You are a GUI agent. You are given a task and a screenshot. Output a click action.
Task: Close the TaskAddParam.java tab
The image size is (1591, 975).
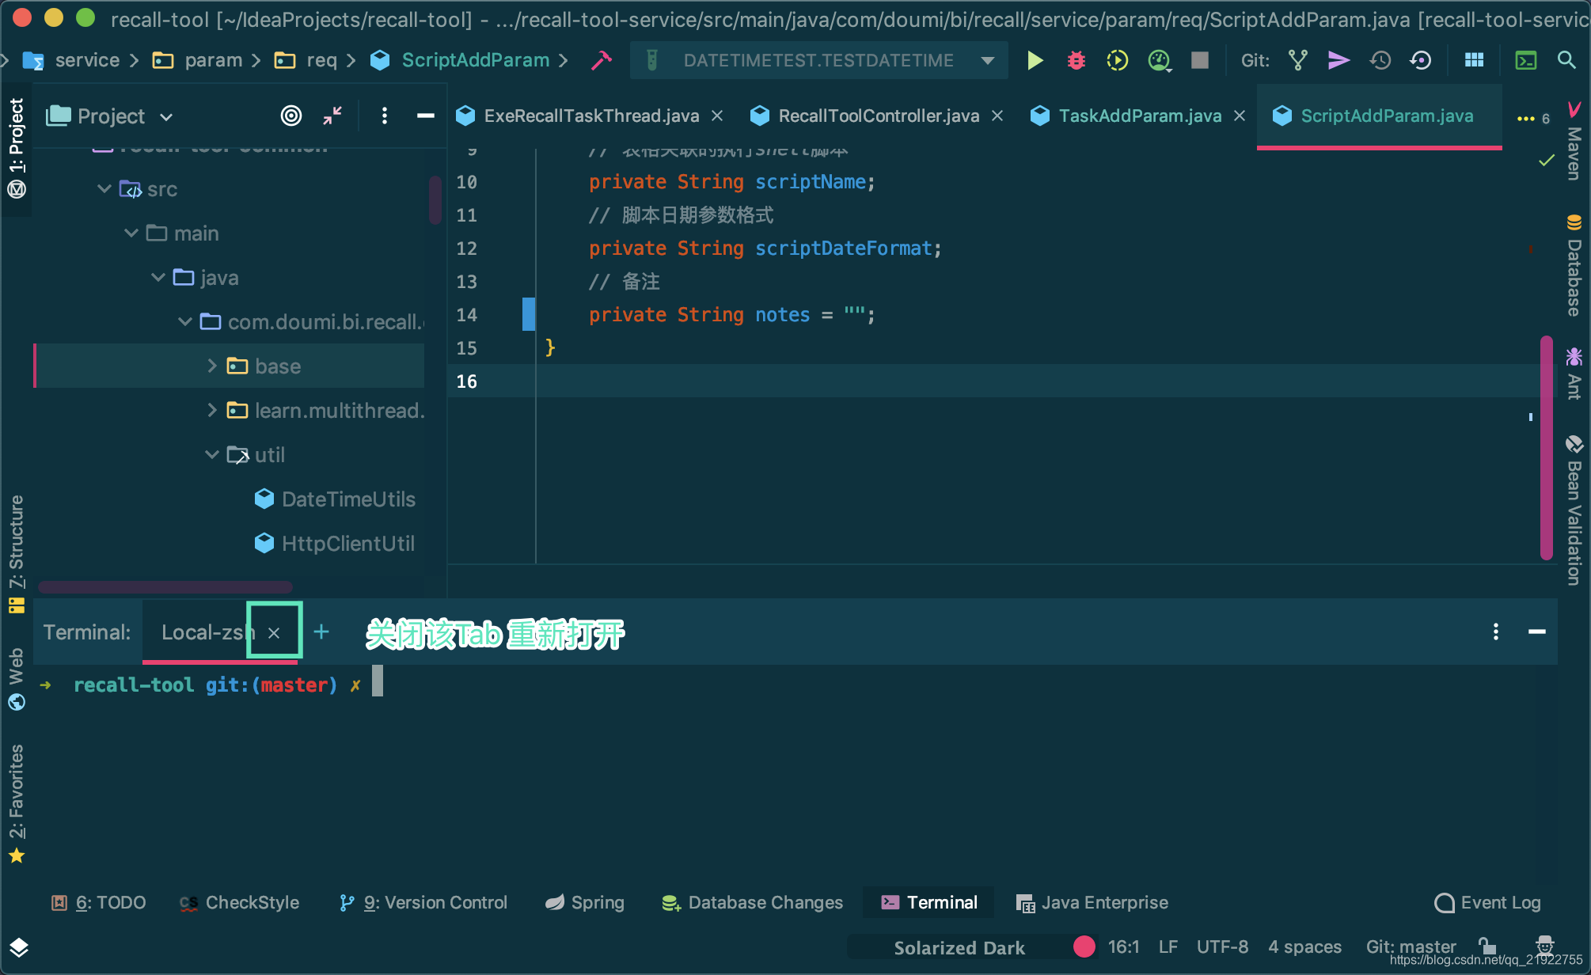1240,116
